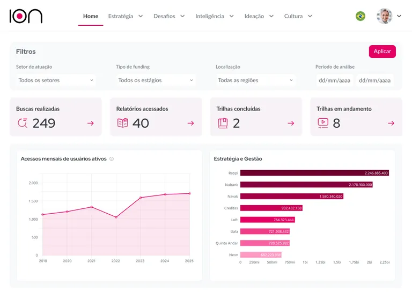Open Trilhas em andamento via its arrow
Viewport: 412px width, 298px height.
[x=391, y=123]
